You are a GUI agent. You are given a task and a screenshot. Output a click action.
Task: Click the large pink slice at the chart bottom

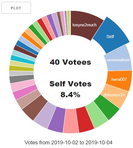(x=71, y=121)
